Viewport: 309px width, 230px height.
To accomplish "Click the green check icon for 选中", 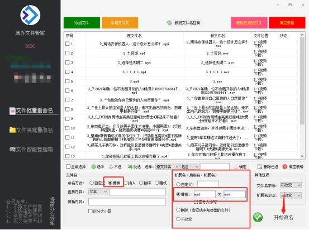I will pyautogui.click(x=93, y=167).
